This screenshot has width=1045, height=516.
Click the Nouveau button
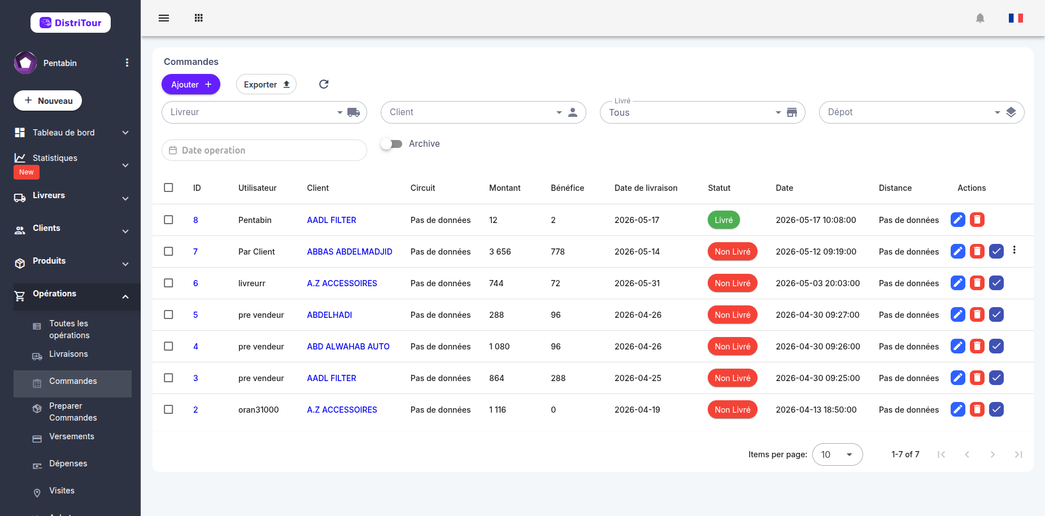tap(47, 100)
